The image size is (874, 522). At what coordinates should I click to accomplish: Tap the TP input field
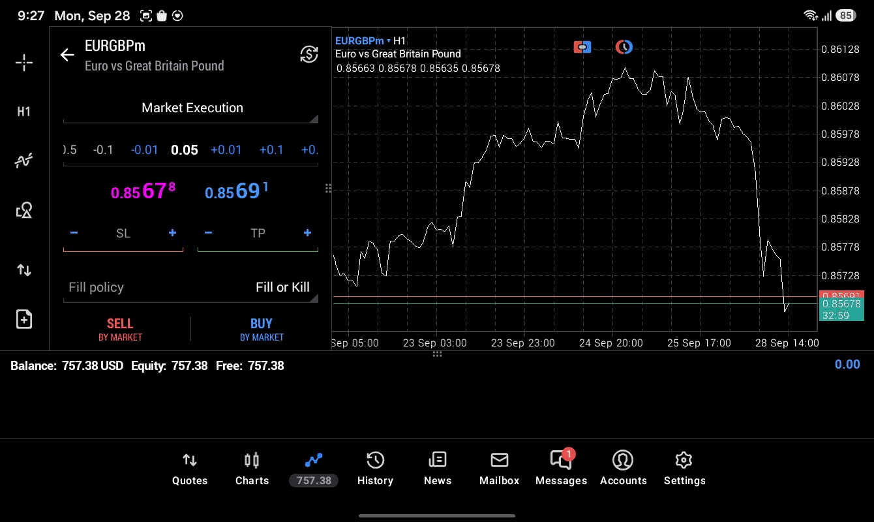pyautogui.click(x=258, y=234)
